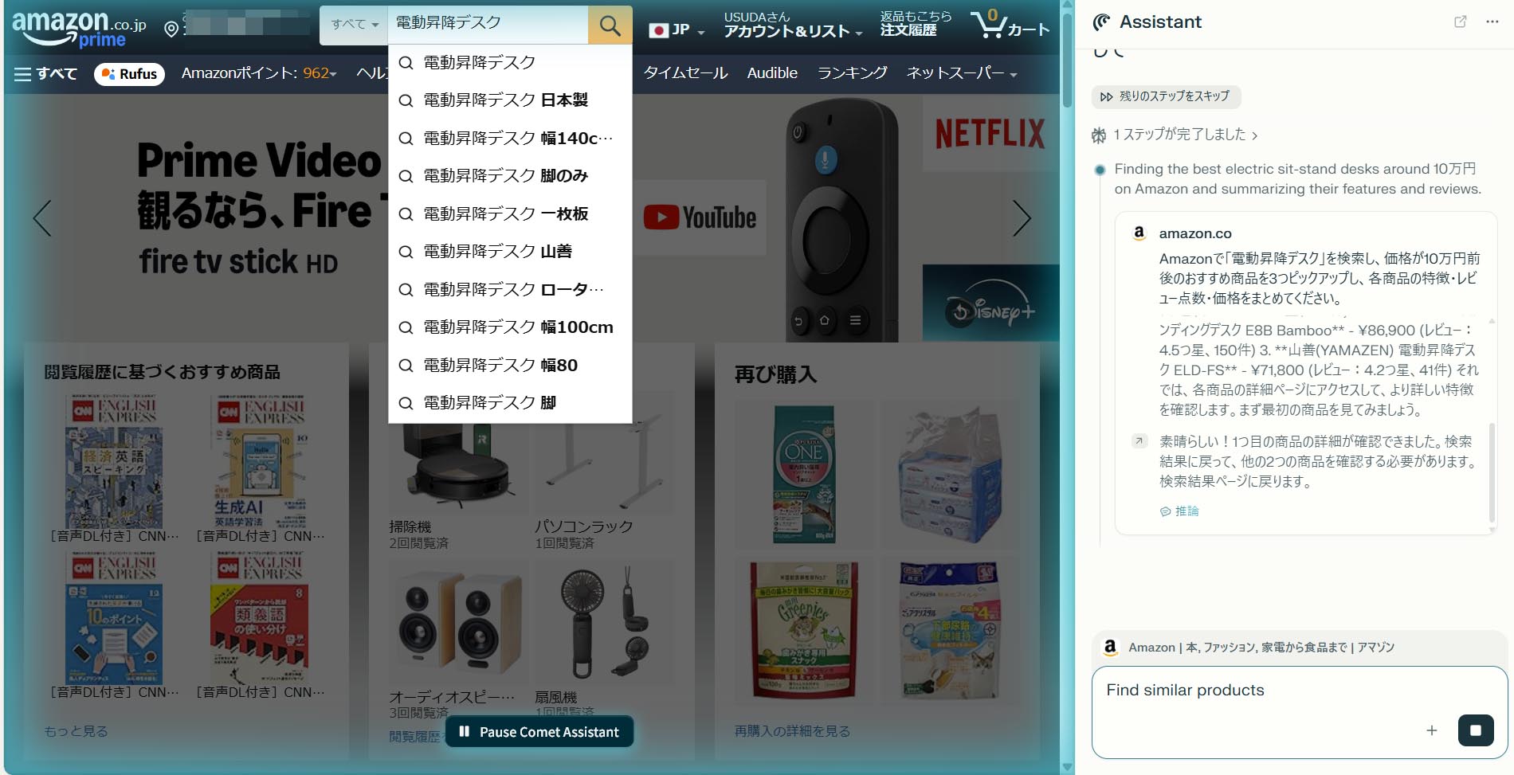This screenshot has width=1514, height=775.
Task: Select suggestion 電動昇降デスク 日本製
Action: 505,100
